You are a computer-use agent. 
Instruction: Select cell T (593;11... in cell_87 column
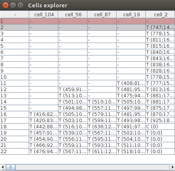(102, 145)
